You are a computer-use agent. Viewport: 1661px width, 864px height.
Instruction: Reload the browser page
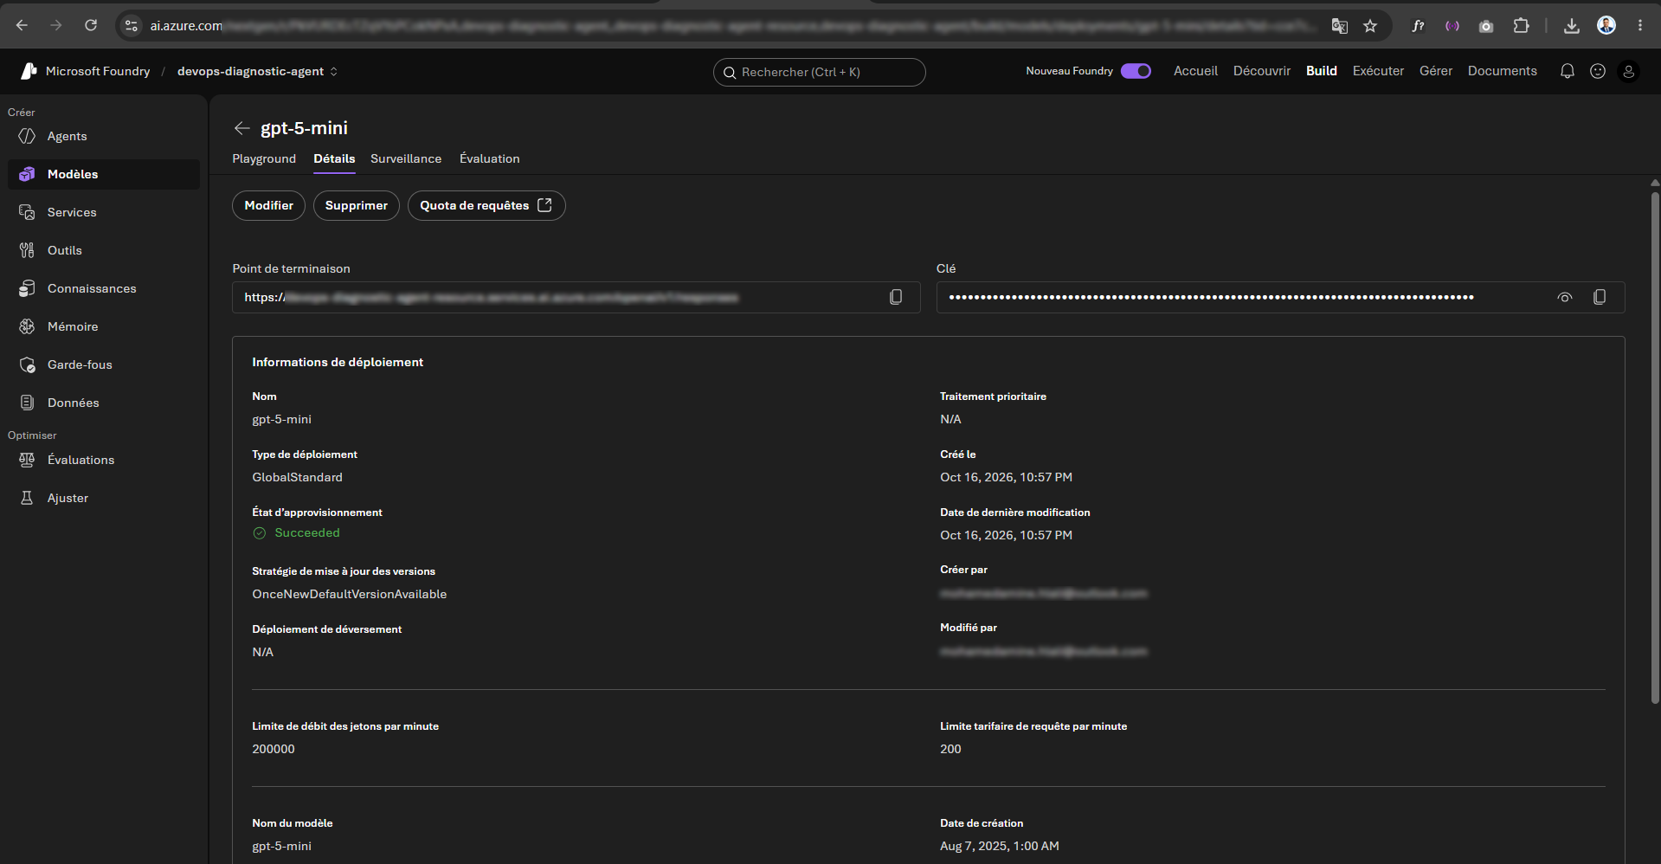(91, 26)
